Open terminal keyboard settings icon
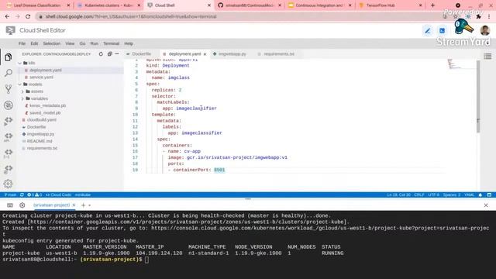This screenshot has height=279, width=496. (10, 205)
